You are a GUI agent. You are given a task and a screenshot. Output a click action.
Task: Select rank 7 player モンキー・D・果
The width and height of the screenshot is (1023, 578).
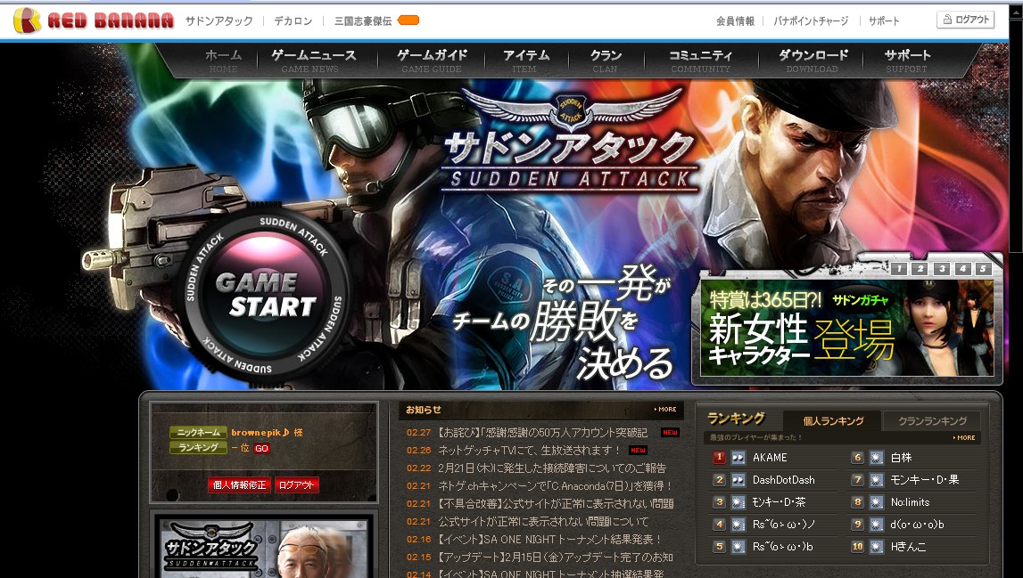point(925,480)
